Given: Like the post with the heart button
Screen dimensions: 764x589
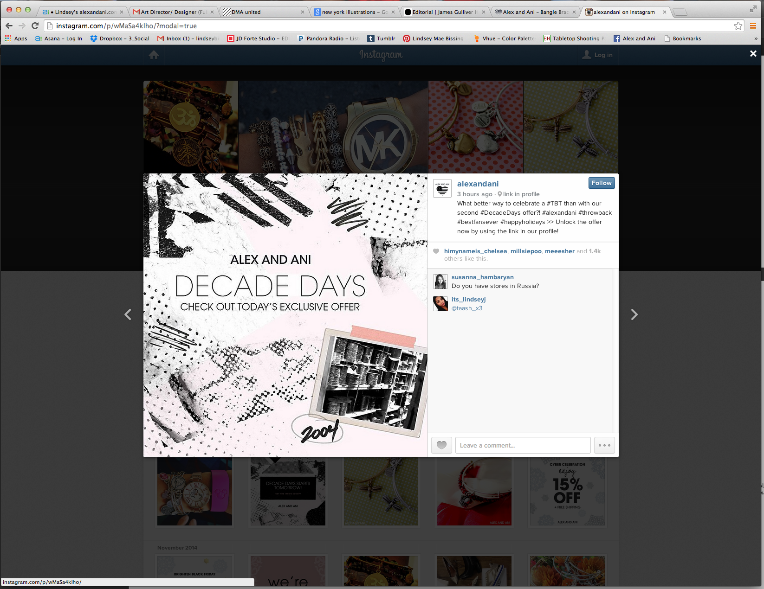Looking at the screenshot, I should tap(441, 445).
